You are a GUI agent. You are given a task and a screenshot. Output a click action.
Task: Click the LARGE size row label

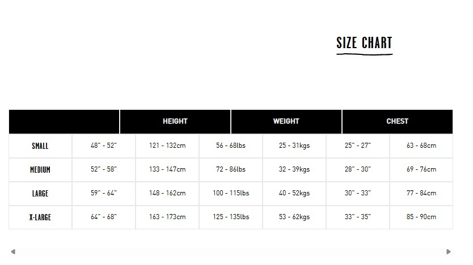click(40, 194)
